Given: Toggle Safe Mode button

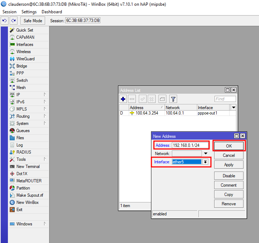Looking at the screenshot, I should pyautogui.click(x=33, y=20).
